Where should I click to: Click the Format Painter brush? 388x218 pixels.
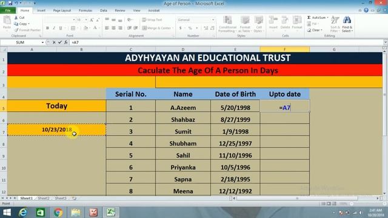click(27, 30)
